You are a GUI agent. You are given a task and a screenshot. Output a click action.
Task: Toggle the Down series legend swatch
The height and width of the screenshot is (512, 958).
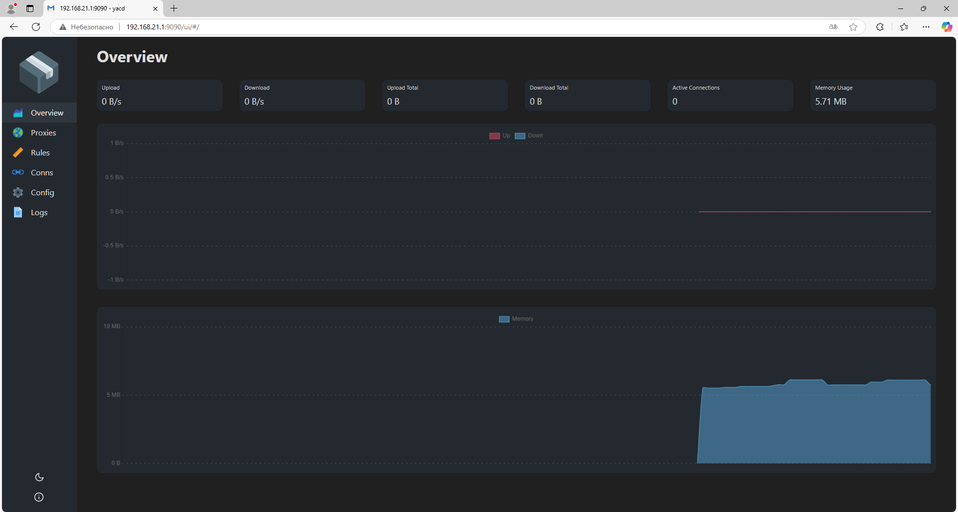pyautogui.click(x=520, y=136)
